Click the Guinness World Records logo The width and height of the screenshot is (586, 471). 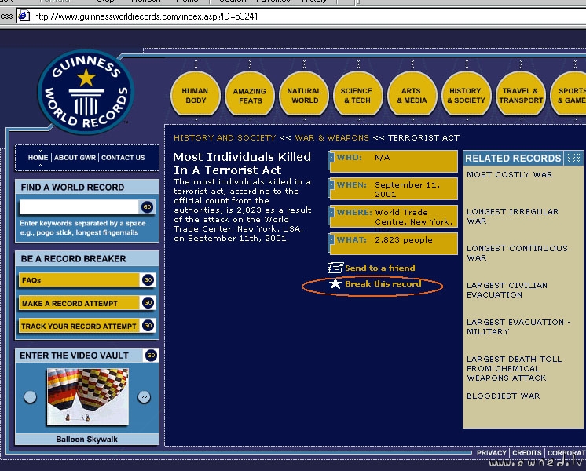(x=86, y=92)
